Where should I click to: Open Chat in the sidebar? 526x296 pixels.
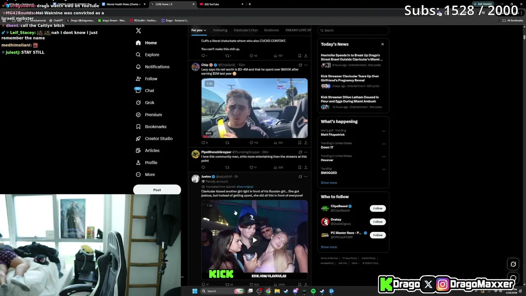pyautogui.click(x=145, y=90)
